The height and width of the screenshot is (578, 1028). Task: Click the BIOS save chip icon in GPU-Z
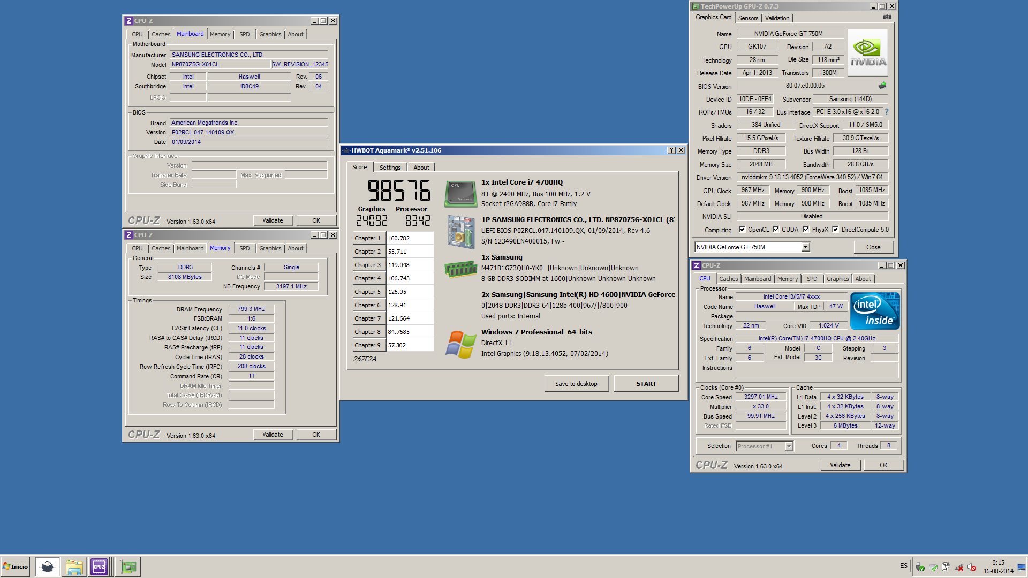tap(882, 86)
